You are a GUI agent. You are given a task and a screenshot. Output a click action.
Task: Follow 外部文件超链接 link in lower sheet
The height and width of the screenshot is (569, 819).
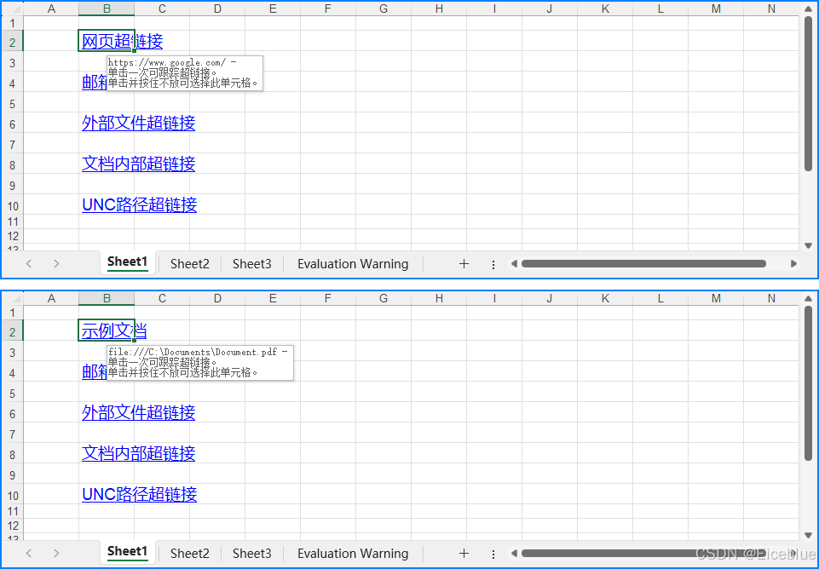tap(138, 413)
